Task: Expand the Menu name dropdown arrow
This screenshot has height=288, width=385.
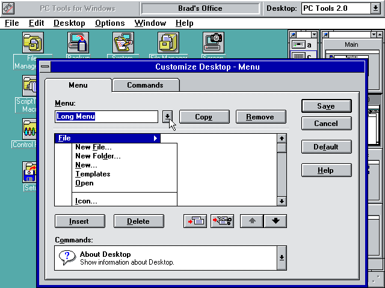Action: click(x=167, y=116)
